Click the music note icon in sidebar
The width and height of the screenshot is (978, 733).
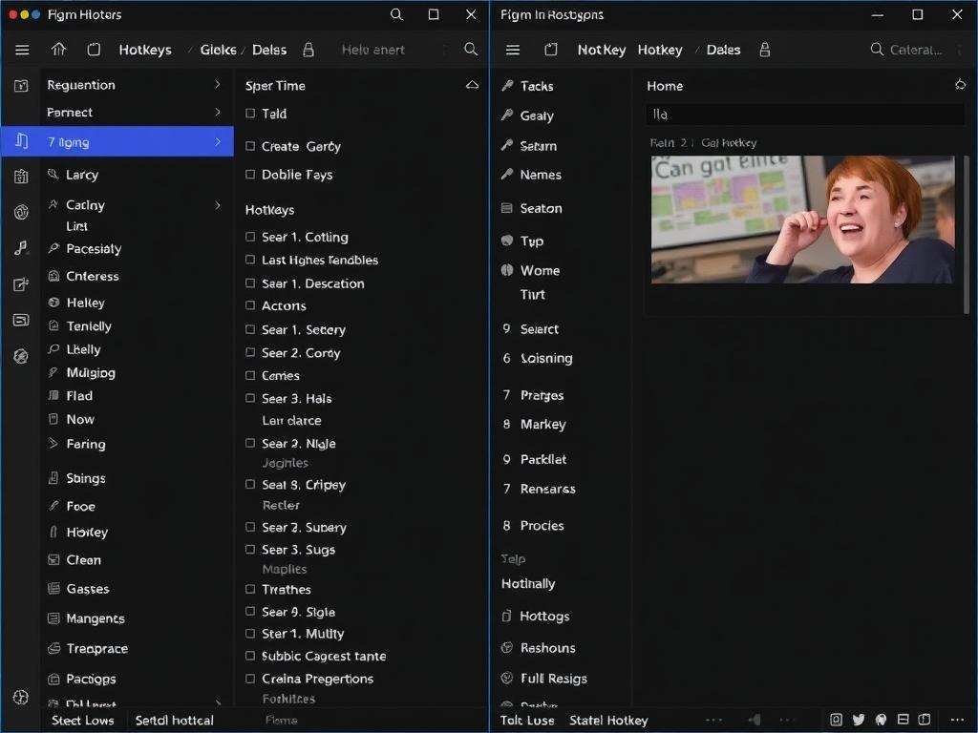(x=21, y=248)
